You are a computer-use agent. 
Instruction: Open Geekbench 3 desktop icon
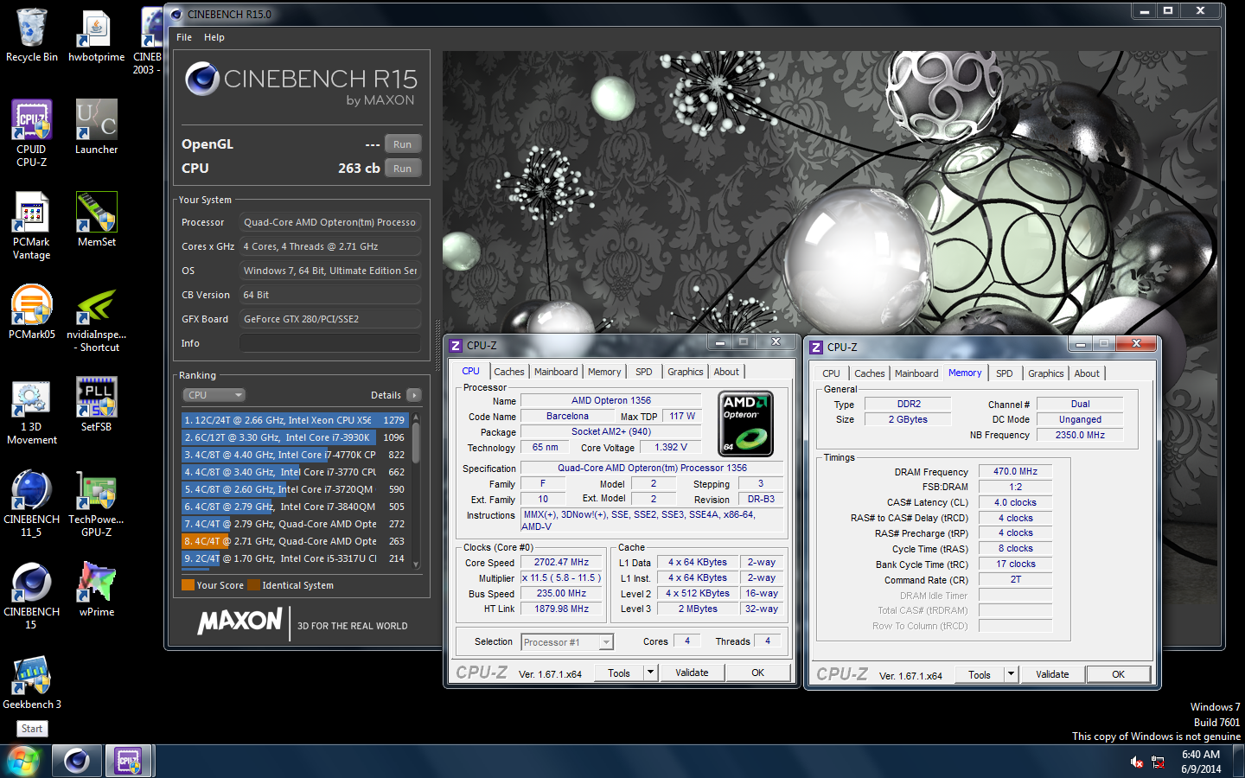coord(32,681)
